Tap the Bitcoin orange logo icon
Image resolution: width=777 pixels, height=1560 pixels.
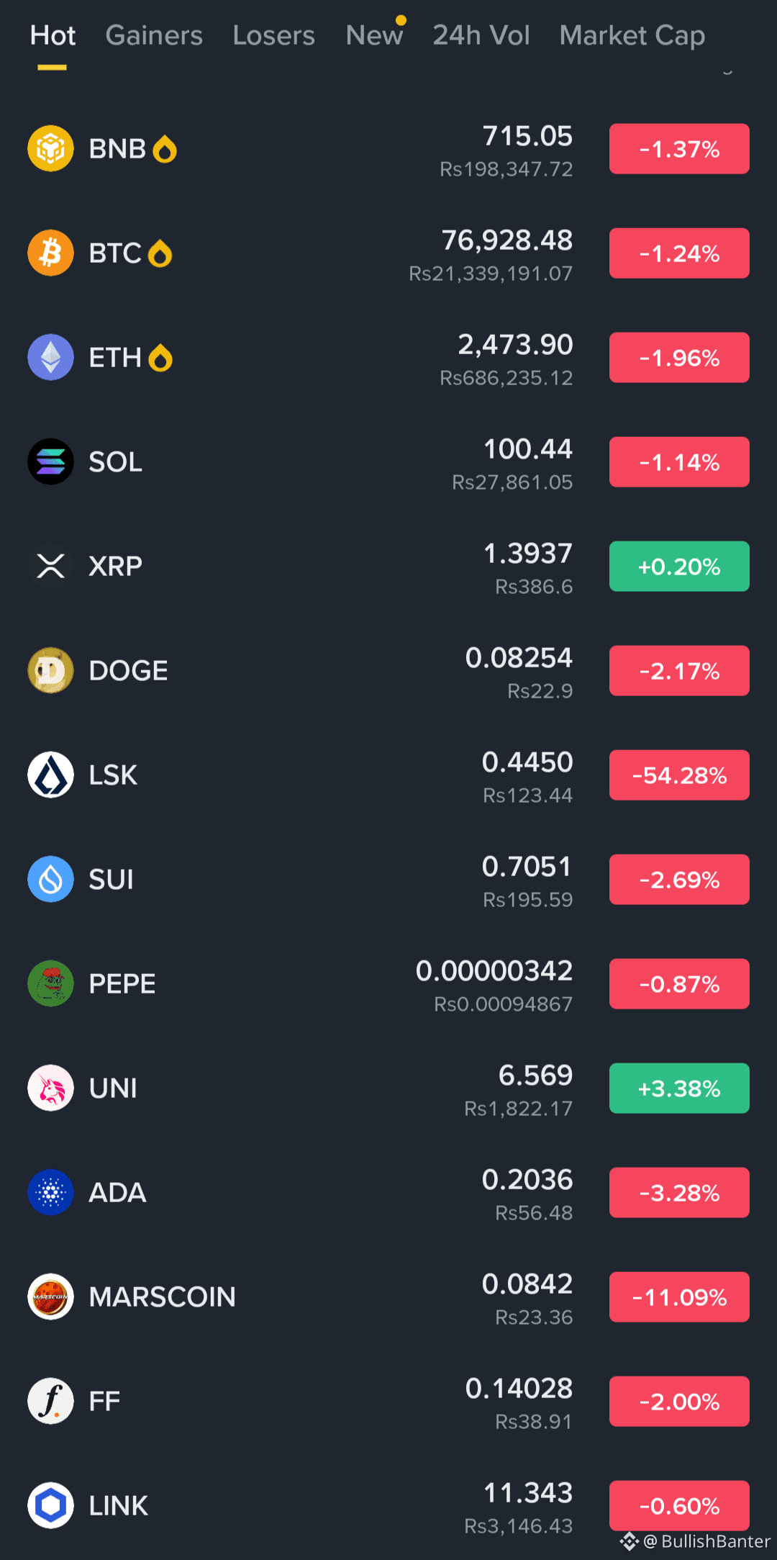point(50,253)
